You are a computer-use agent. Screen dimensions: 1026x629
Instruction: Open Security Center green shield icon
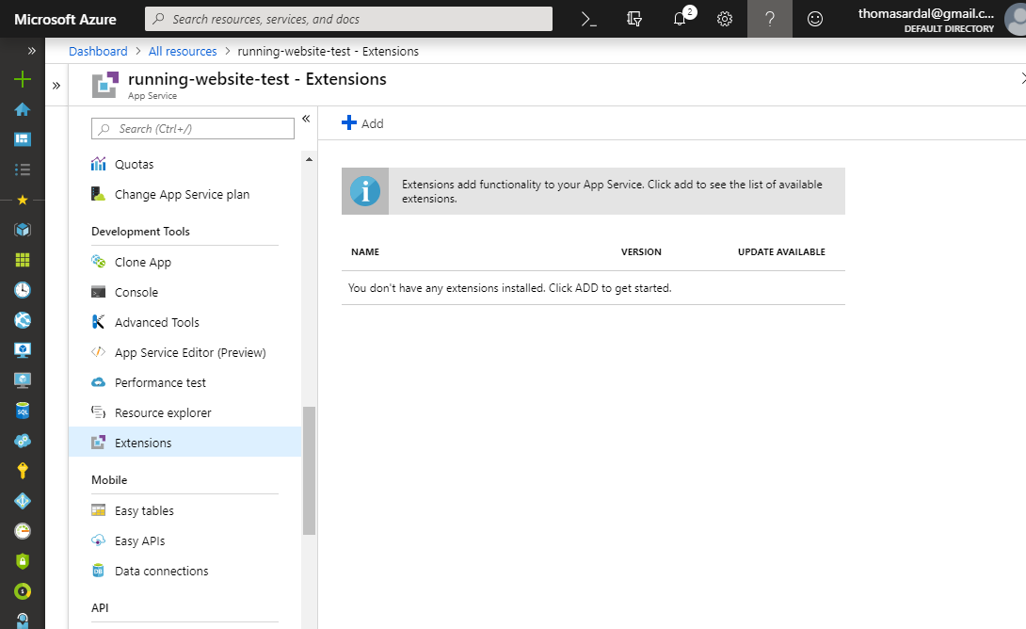(23, 561)
